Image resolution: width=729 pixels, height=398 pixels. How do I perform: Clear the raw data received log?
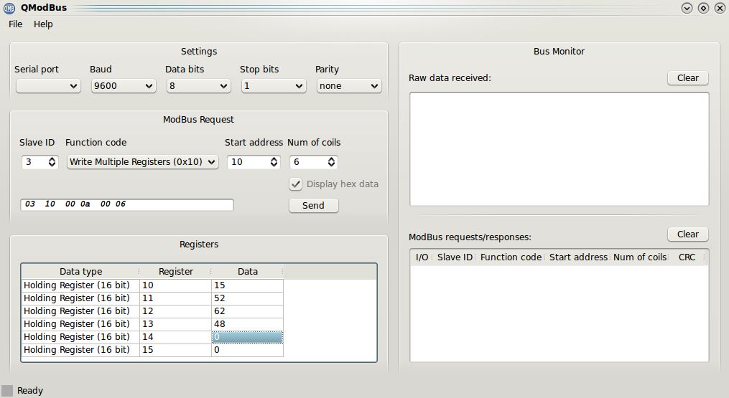(x=687, y=78)
